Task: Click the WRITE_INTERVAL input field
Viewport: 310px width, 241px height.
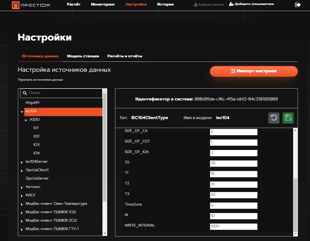Action: pos(233,226)
